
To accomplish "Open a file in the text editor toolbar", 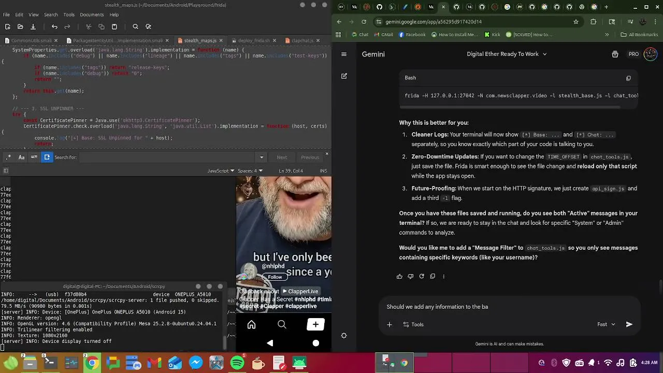I will [x=20, y=26].
